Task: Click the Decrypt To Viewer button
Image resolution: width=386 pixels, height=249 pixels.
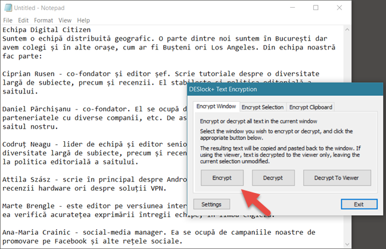Action: pos(337,178)
